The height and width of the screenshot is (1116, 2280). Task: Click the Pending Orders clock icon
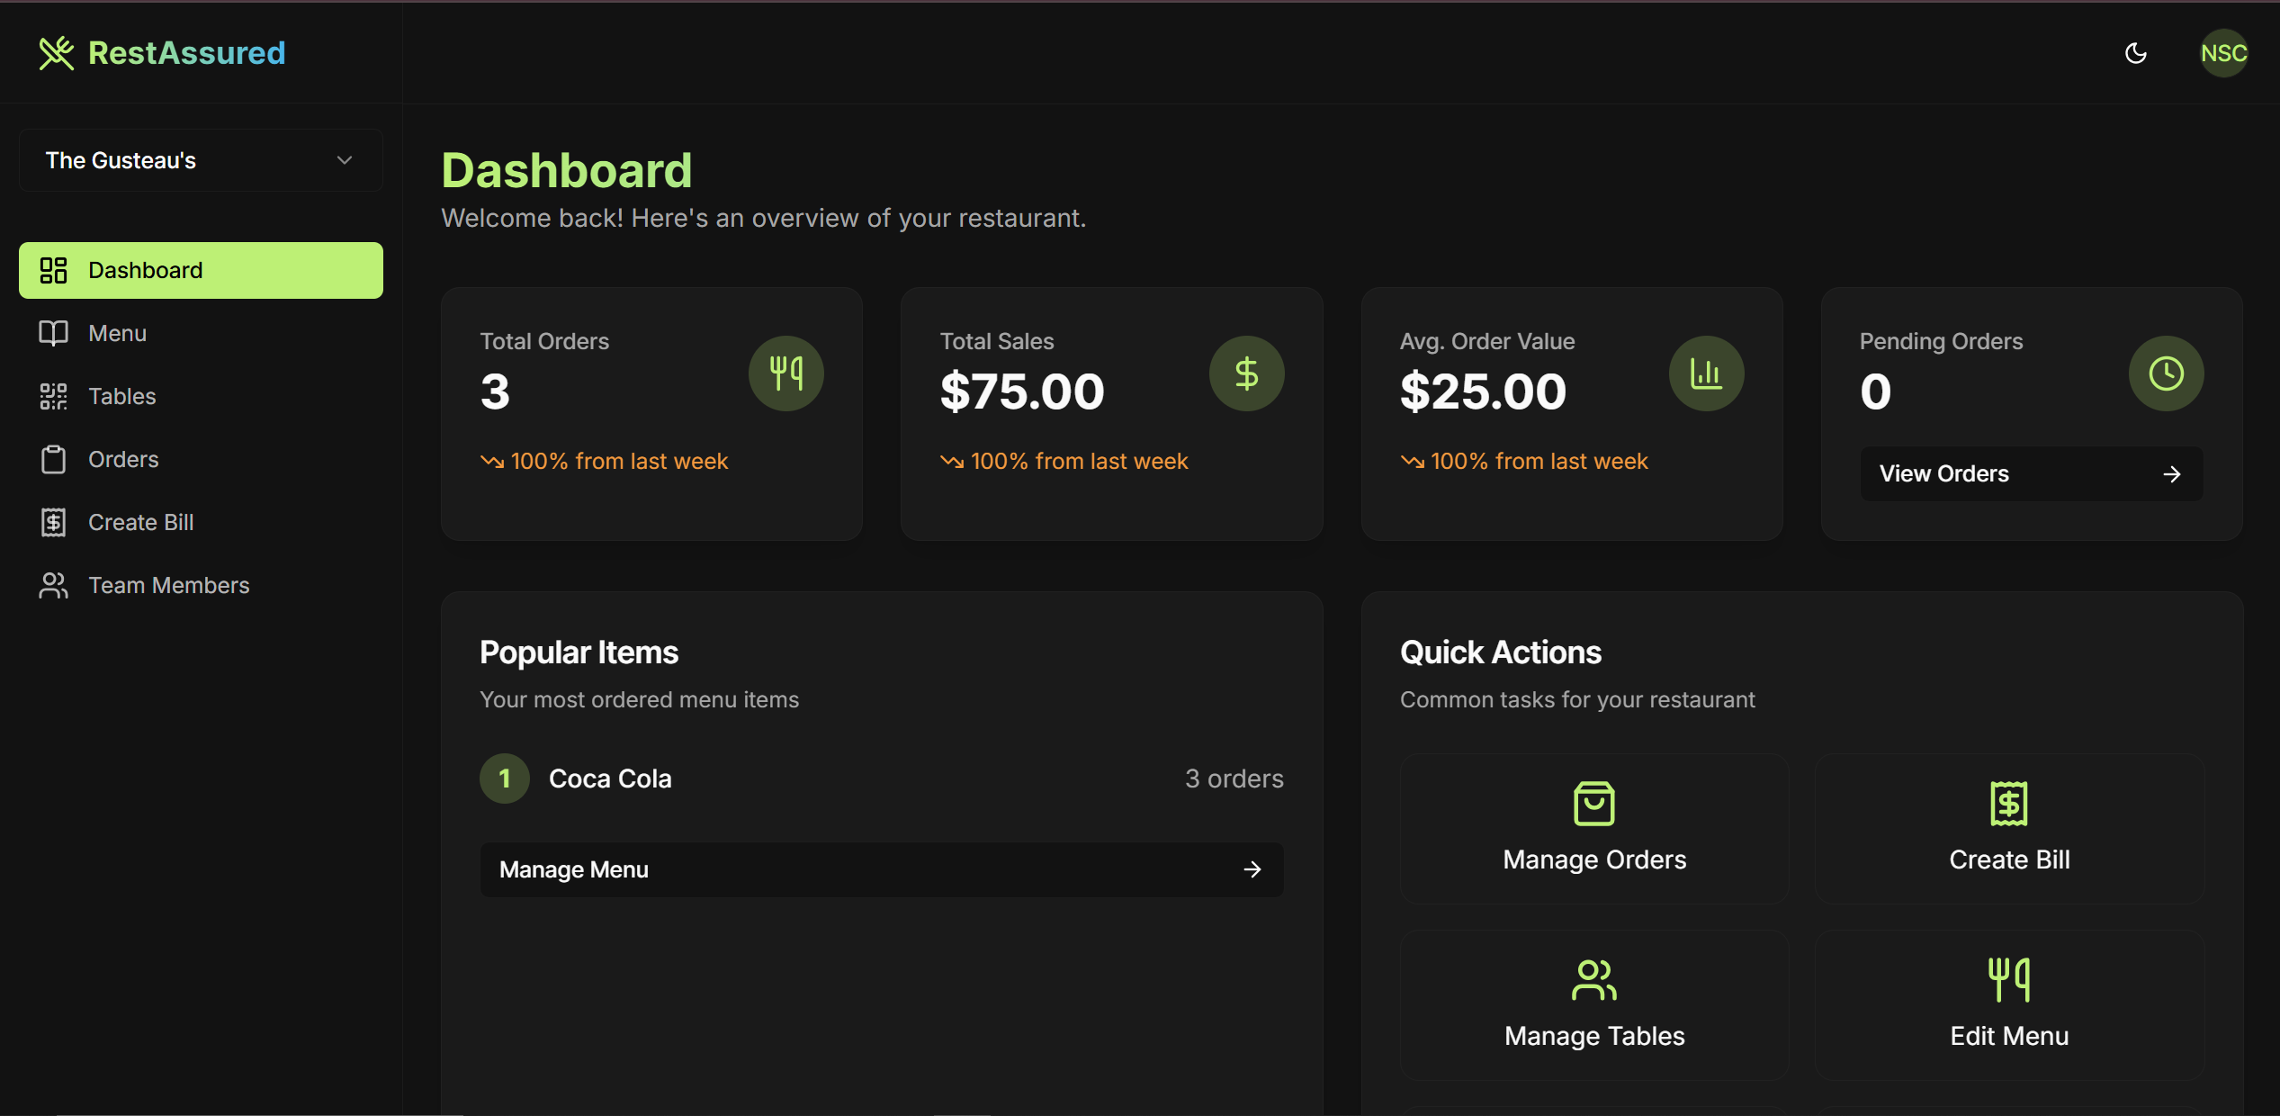[x=2166, y=373]
